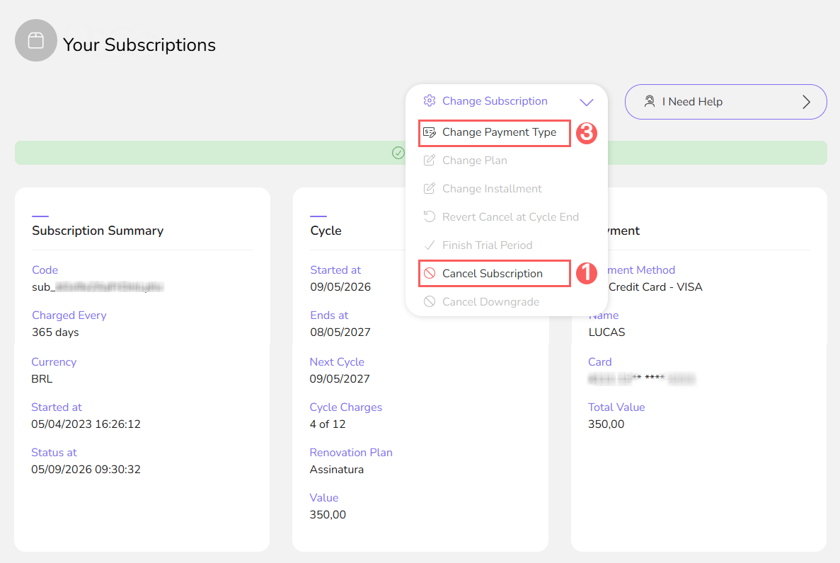Click the cycle end date 08/05/2027
The height and width of the screenshot is (563, 840).
[x=340, y=332]
